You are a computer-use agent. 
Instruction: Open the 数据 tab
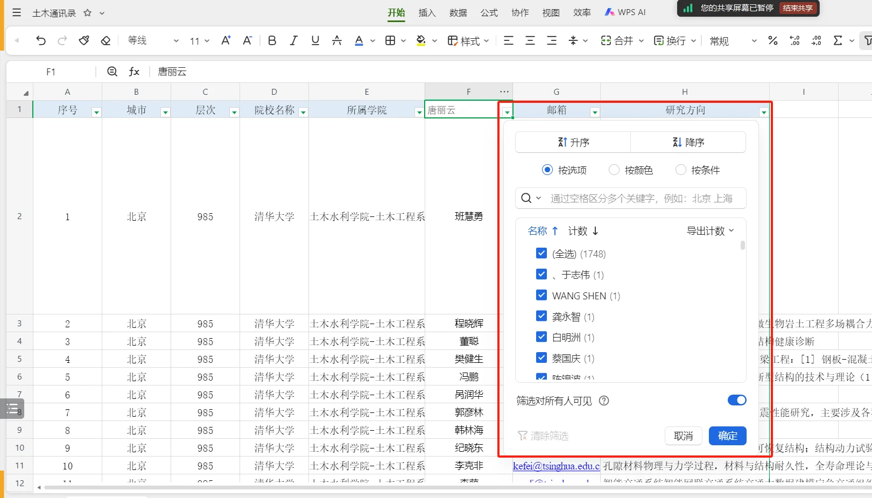tap(458, 12)
